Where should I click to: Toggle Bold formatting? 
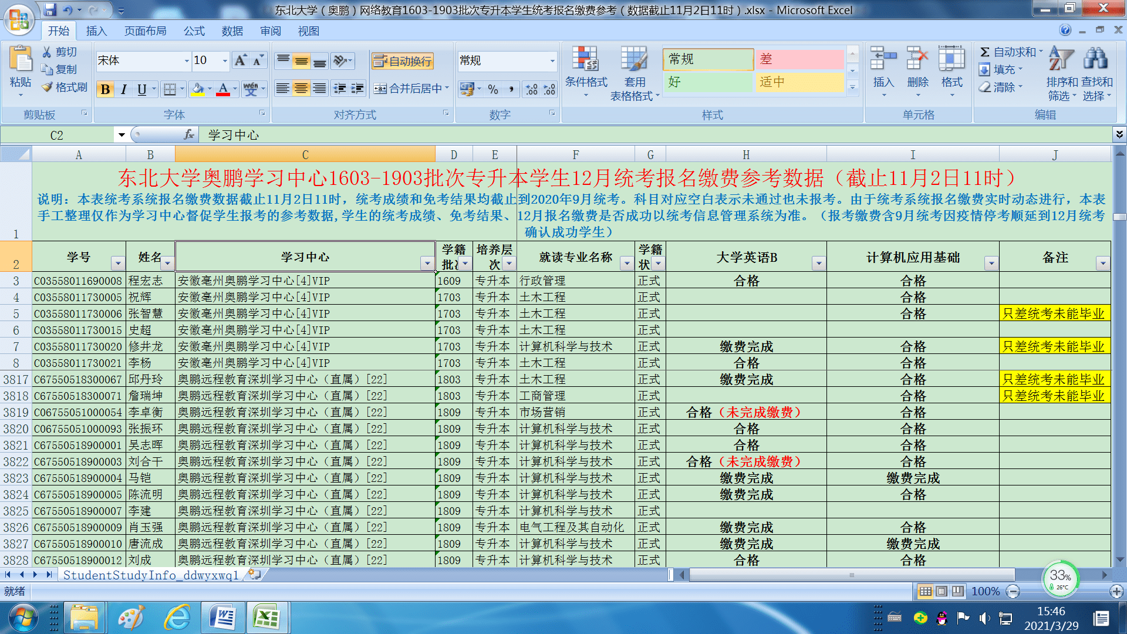(x=105, y=89)
